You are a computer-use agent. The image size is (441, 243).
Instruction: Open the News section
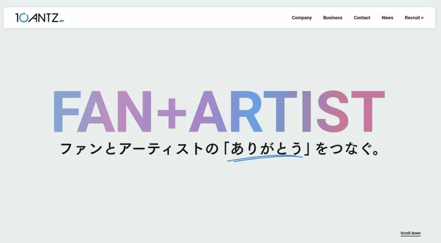tap(387, 18)
